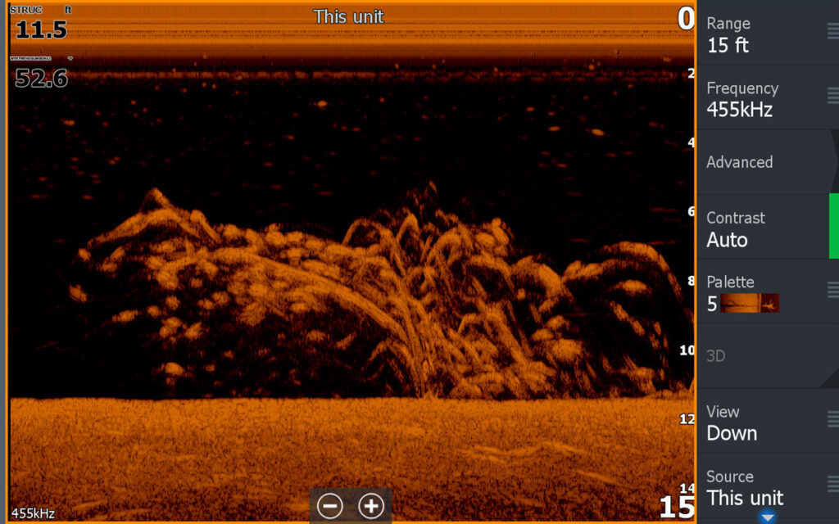Image resolution: width=839 pixels, height=524 pixels.
Task: Click the Contrast menu handle icon
Action: point(834,228)
